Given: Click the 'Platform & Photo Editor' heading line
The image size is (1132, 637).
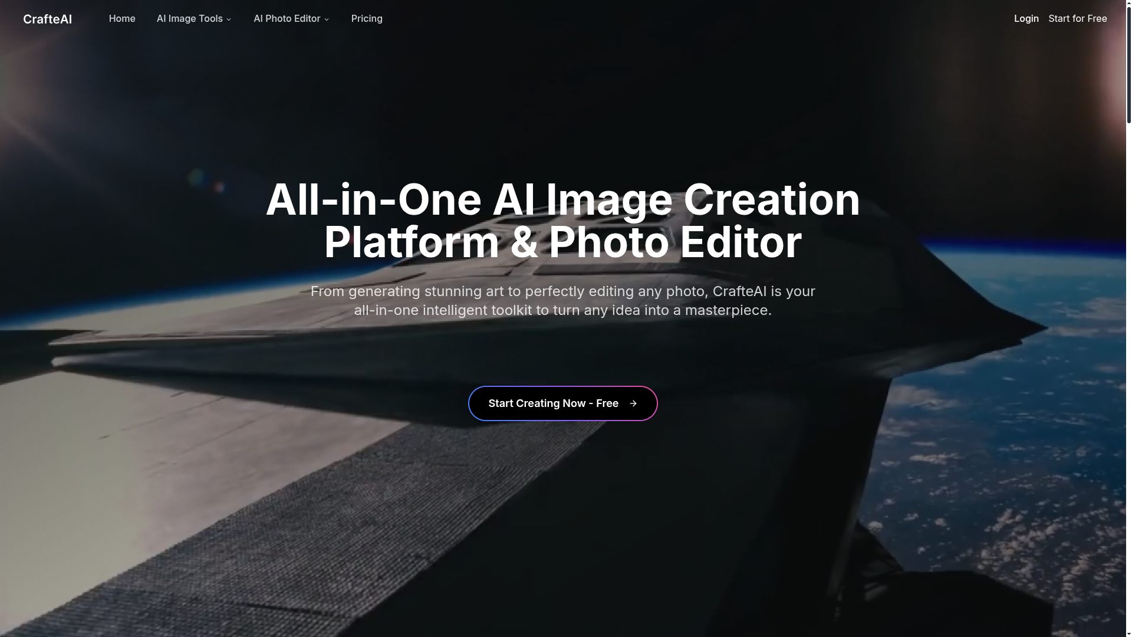Looking at the screenshot, I should click(x=562, y=242).
